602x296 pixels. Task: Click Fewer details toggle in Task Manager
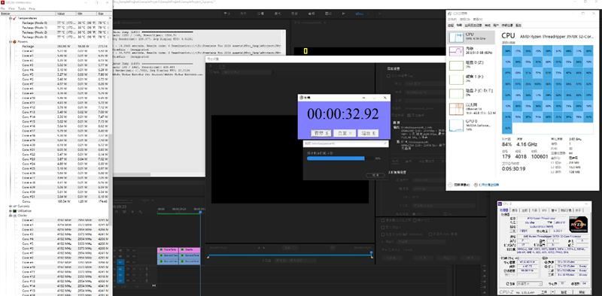click(x=460, y=185)
